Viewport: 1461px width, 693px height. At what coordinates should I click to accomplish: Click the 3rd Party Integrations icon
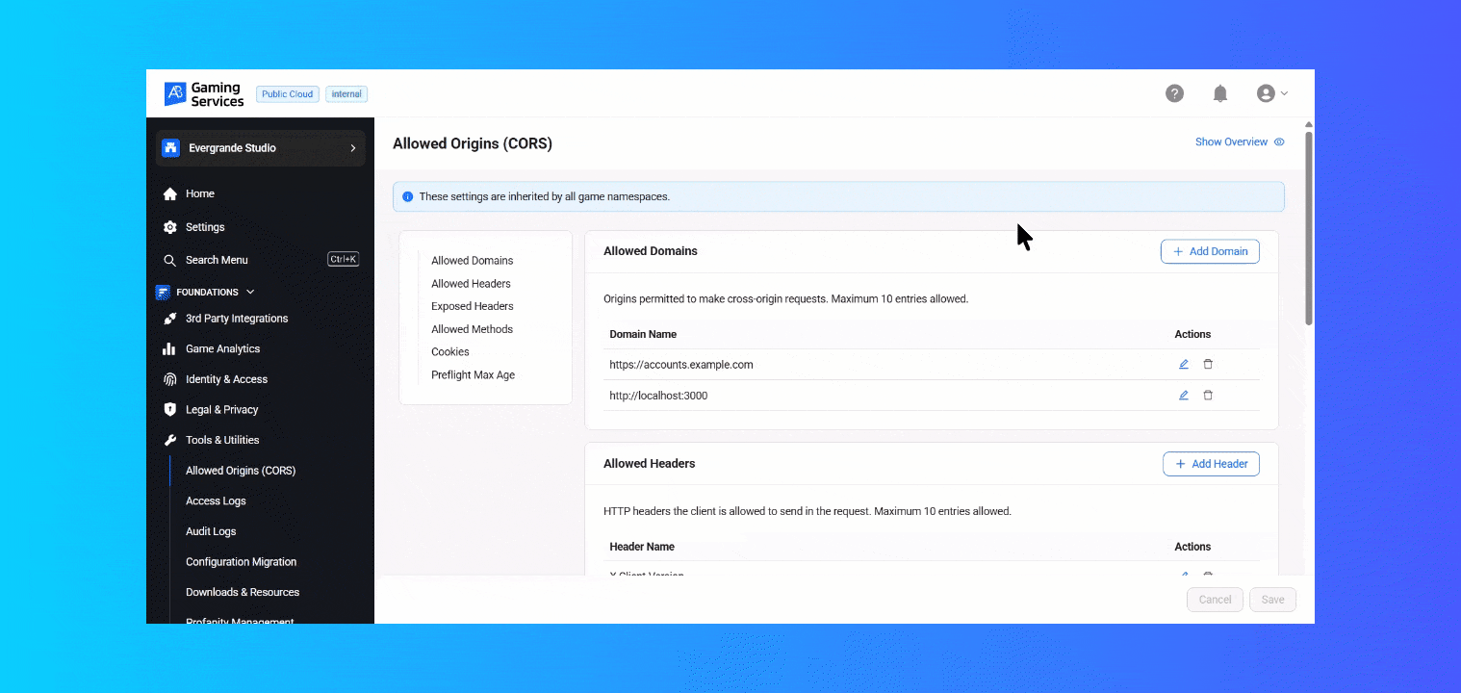coord(169,319)
